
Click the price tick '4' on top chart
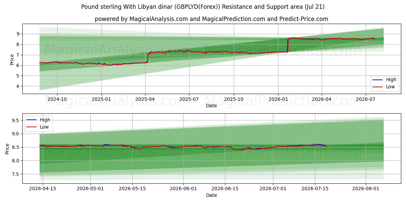pyautogui.click(x=18, y=86)
